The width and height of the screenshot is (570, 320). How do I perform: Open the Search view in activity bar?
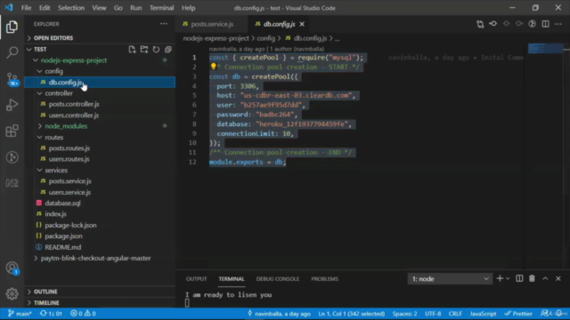[12, 52]
